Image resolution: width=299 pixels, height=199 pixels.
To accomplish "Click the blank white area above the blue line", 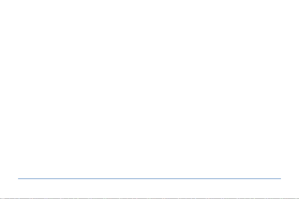I will pyautogui.click(x=149, y=89).
